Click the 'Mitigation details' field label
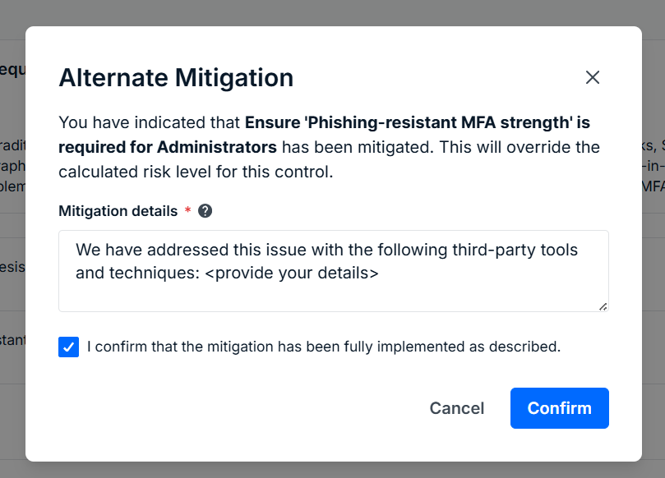The width and height of the screenshot is (665, 478). 118,211
